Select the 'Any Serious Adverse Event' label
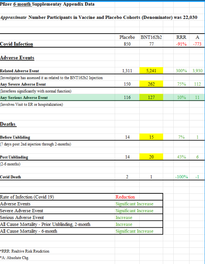Image resolution: width=205 pixels, height=264 pixels. (24, 97)
